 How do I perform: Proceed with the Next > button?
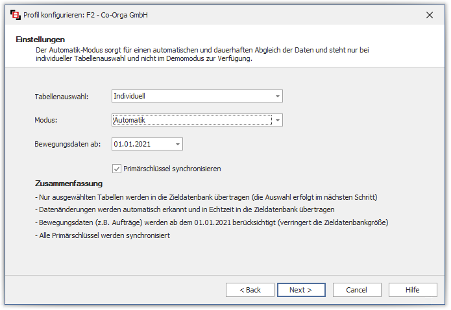coord(301,290)
